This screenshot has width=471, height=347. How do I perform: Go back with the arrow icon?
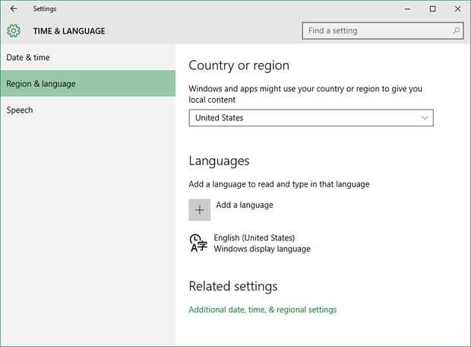pos(14,8)
